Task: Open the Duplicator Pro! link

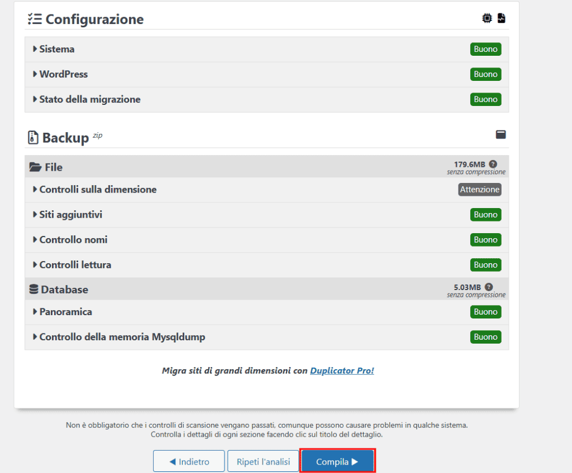Action: [x=342, y=370]
